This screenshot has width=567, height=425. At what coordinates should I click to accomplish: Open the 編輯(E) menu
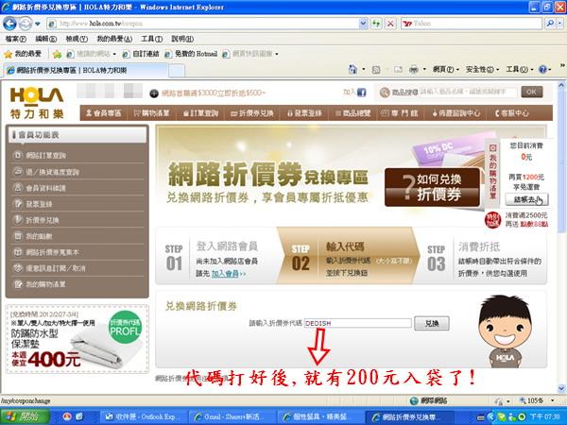tap(46, 39)
